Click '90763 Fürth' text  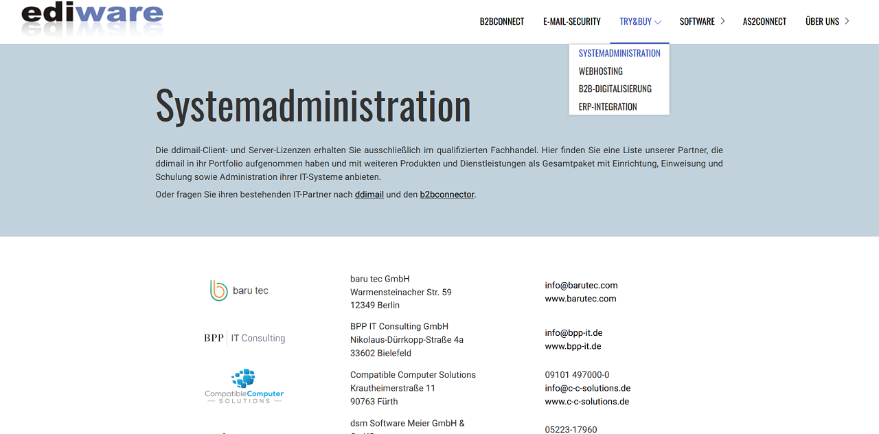tap(374, 402)
